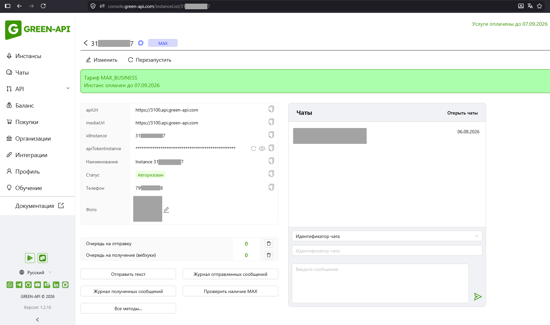Go back using arrow beside instance ID
This screenshot has height=325, width=550.
click(86, 43)
